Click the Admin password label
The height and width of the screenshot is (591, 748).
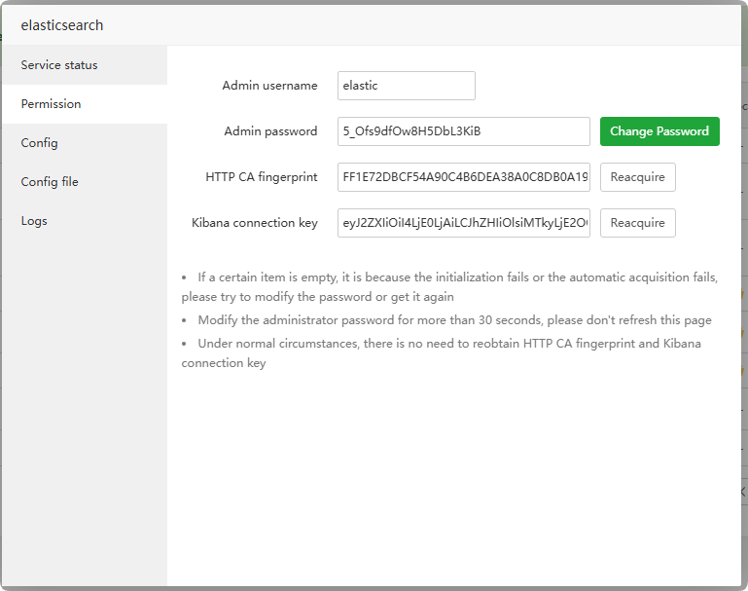[270, 131]
